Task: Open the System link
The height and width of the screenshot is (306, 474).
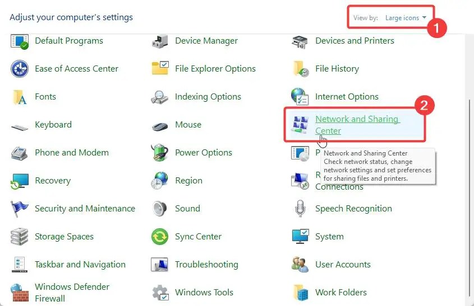Action: pyautogui.click(x=329, y=237)
